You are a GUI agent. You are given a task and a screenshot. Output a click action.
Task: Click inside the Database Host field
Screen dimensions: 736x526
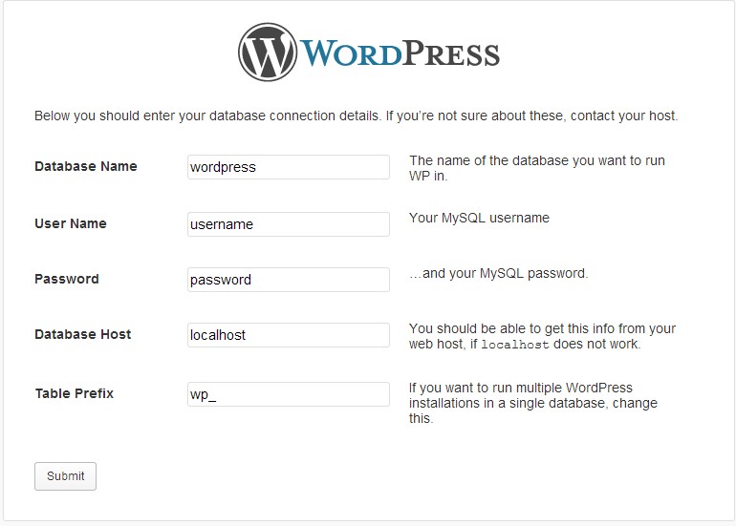click(289, 335)
